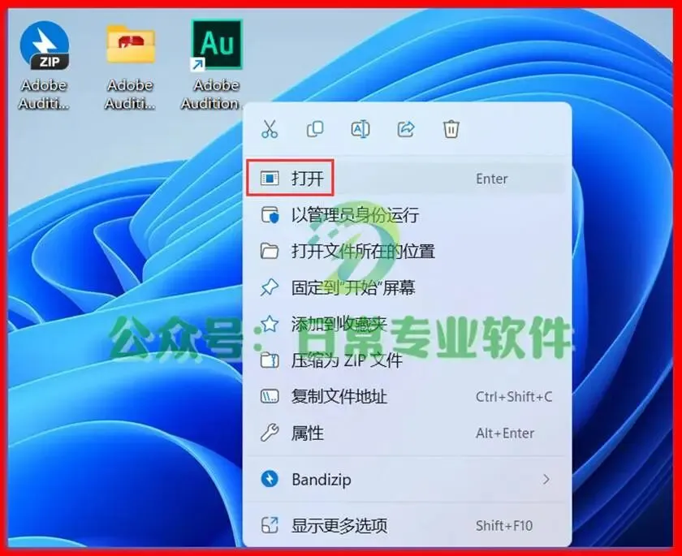Click the star icon beside 添加到收藏夹
Viewport: 682px width, 556px height.
click(270, 323)
